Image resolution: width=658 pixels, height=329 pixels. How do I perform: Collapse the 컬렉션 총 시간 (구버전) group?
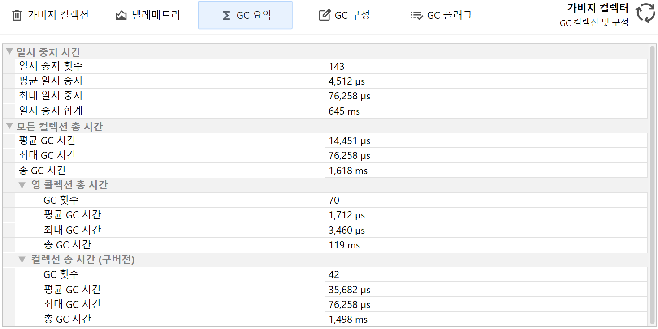(x=22, y=259)
